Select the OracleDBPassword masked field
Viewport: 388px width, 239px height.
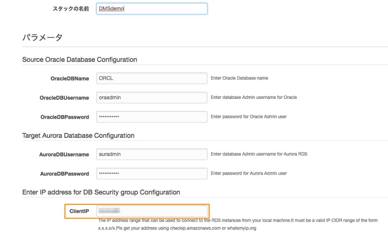[152, 117]
